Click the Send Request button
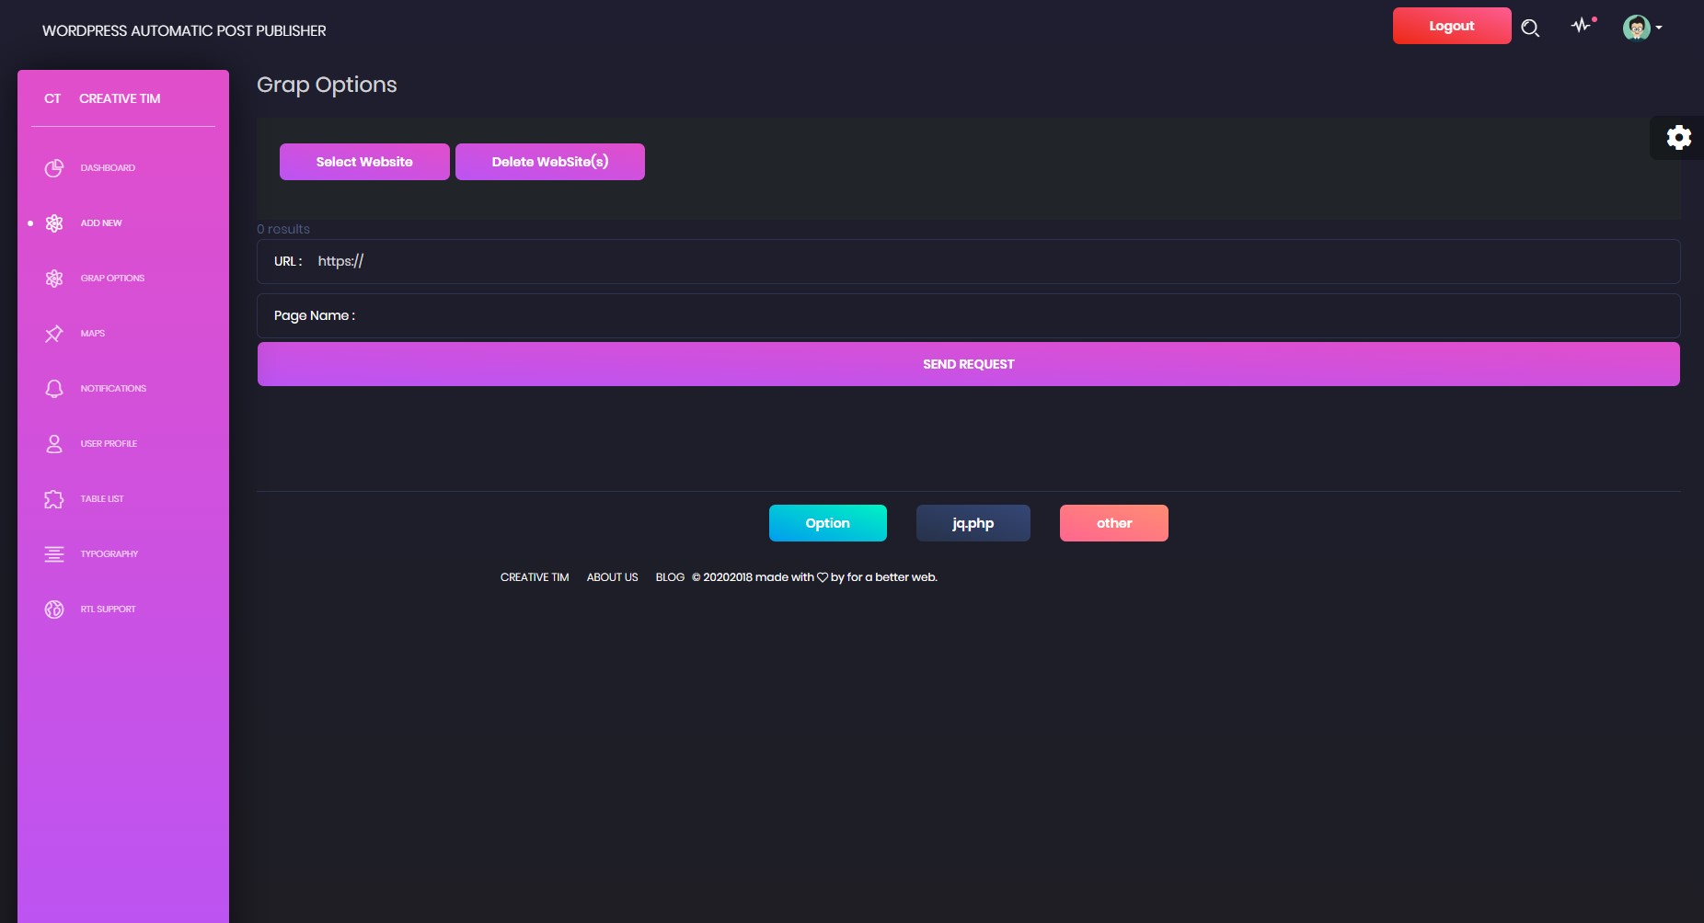Viewport: 1704px width, 923px height. 968,364
